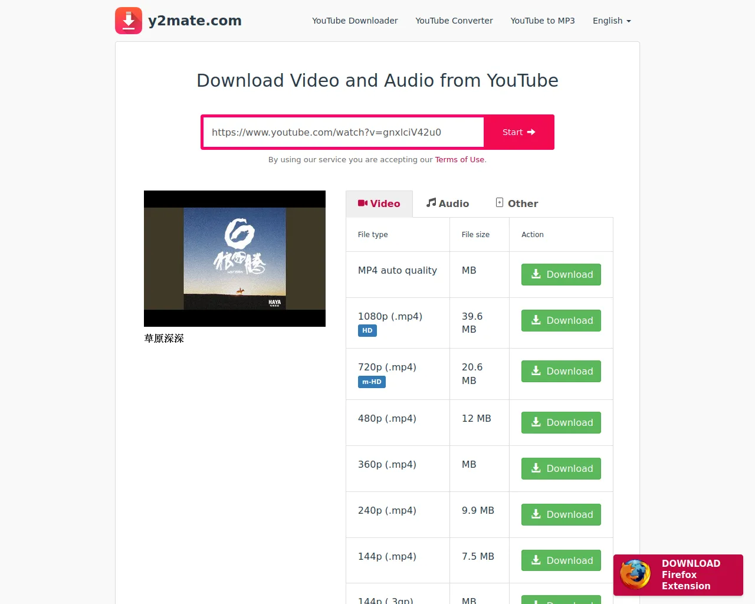
Task: Open YouTube Converter in navigation
Action: tap(454, 21)
